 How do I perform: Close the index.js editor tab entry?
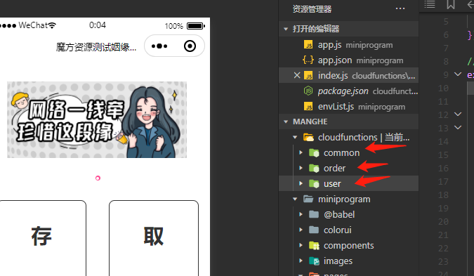coord(297,75)
